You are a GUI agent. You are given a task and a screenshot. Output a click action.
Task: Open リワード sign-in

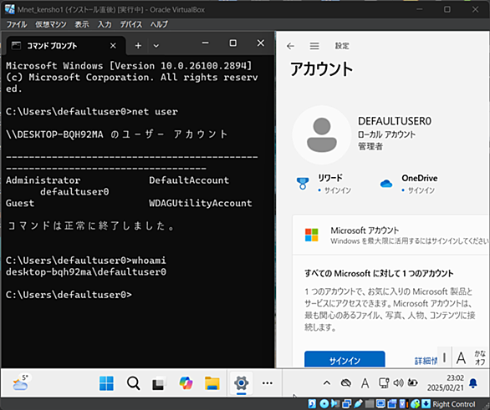[324, 184]
